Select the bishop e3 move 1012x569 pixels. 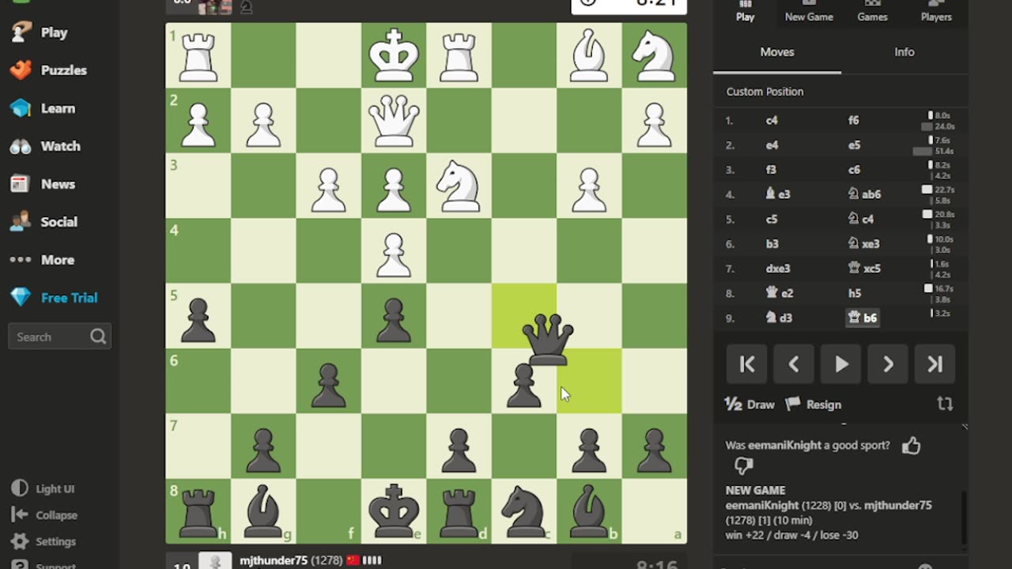click(777, 194)
